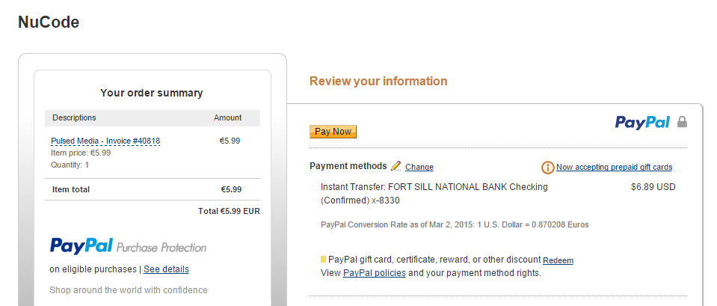717x306 pixels.
Task: Click the pencil icon next to Payment methods
Action: [x=396, y=166]
